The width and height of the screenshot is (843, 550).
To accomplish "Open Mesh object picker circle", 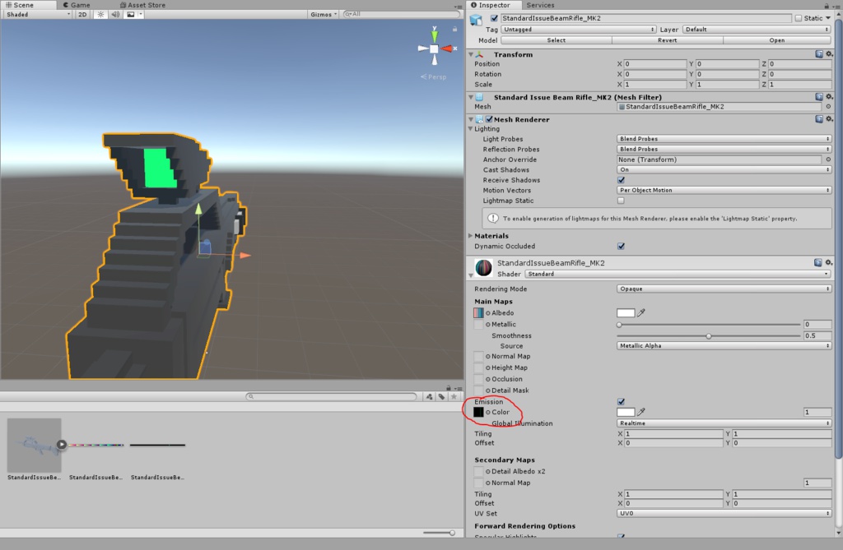I will pos(828,107).
